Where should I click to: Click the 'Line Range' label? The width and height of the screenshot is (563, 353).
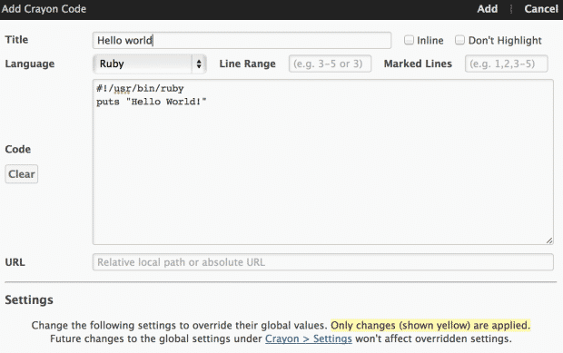pos(247,64)
